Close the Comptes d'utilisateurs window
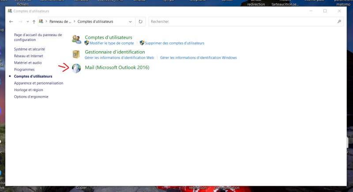This screenshot has height=192, width=353. 339,11
